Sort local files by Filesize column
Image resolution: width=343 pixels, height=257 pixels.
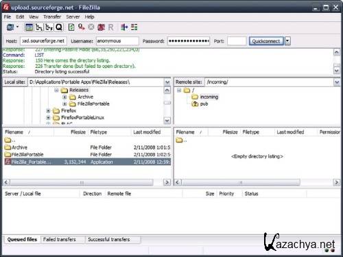(x=71, y=132)
